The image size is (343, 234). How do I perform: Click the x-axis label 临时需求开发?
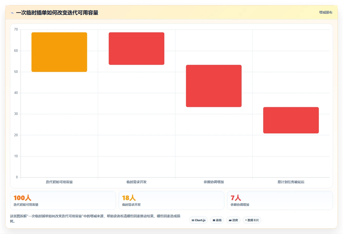coord(136,182)
